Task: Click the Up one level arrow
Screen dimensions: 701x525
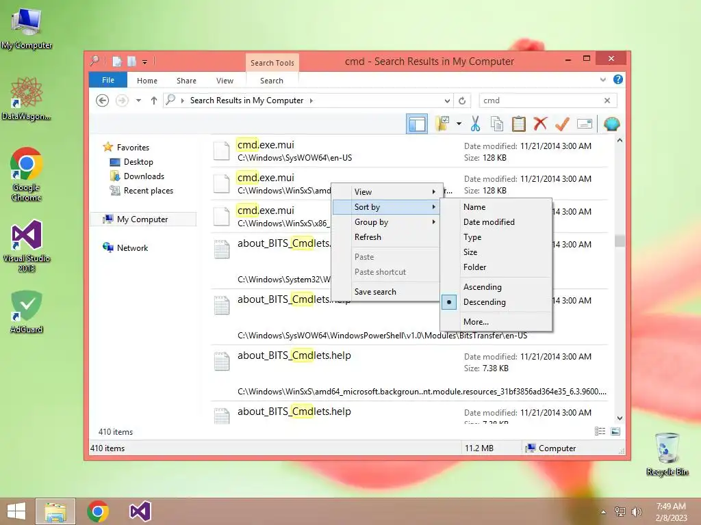Action: [154, 100]
